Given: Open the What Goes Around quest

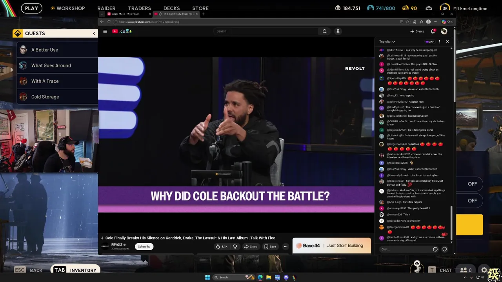Looking at the screenshot, I should pyautogui.click(x=57, y=65).
